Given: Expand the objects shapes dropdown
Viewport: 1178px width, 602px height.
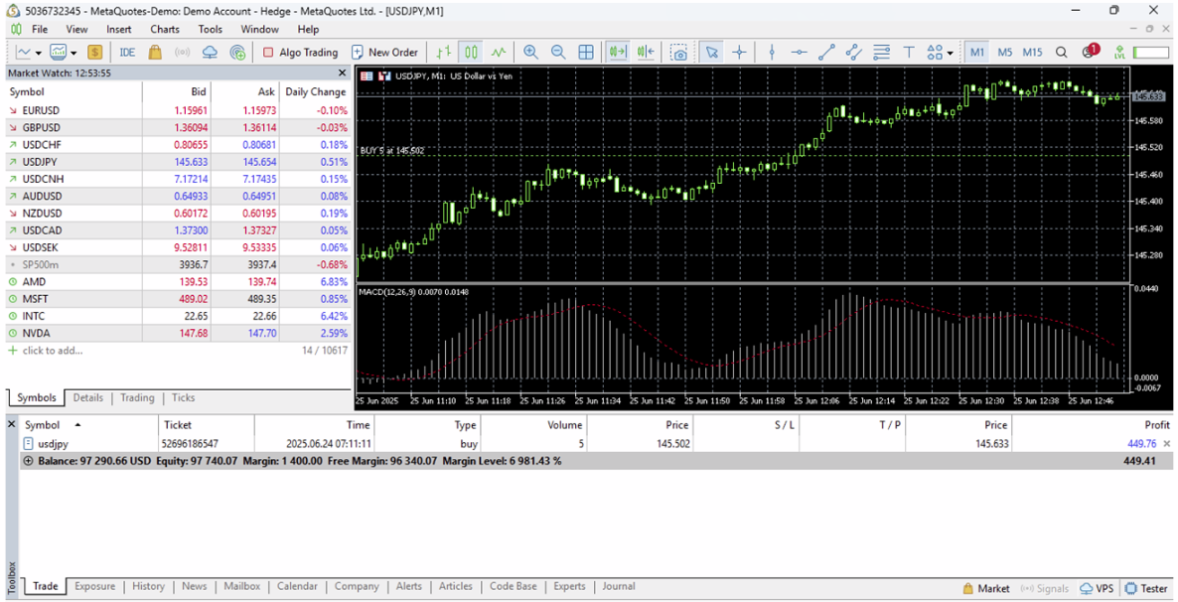Looking at the screenshot, I should (x=950, y=53).
